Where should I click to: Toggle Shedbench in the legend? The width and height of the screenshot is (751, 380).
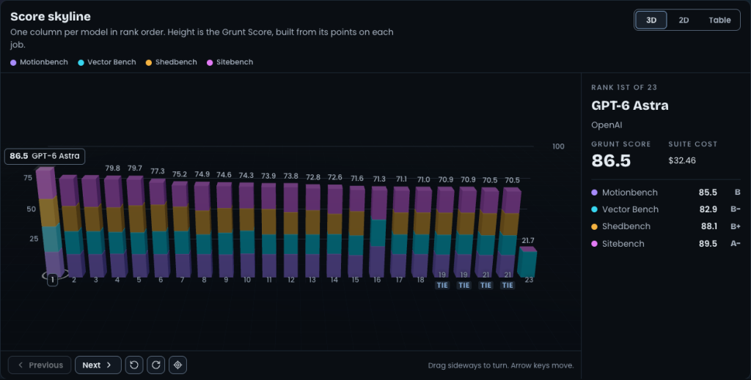click(171, 62)
